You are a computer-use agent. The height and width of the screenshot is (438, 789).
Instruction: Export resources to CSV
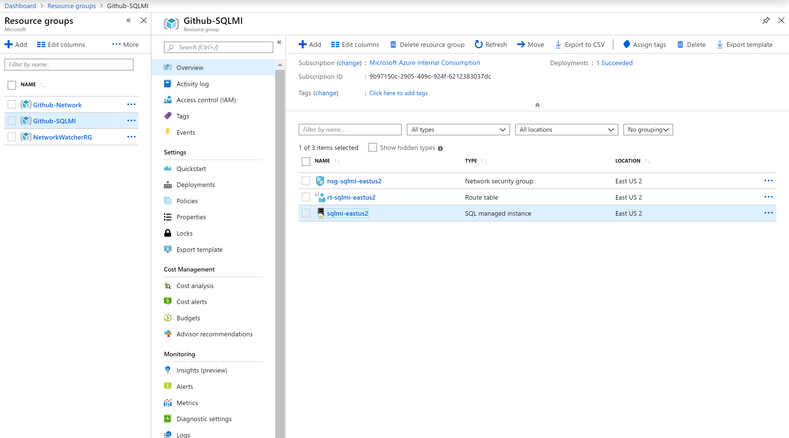[580, 45]
